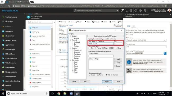The height and width of the screenshot is (96, 172).
Task: Open Resource groups in sidebar
Action: [x=11, y=40]
